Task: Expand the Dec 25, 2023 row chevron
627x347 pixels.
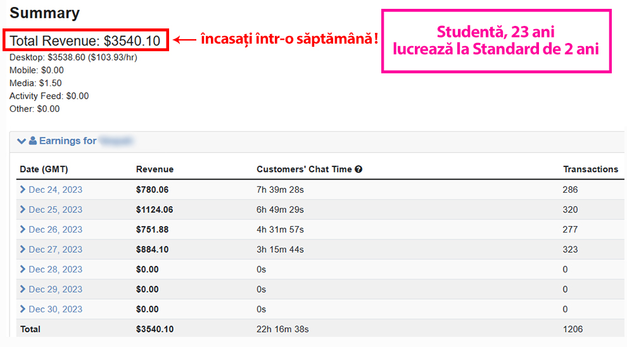Action: [x=23, y=209]
